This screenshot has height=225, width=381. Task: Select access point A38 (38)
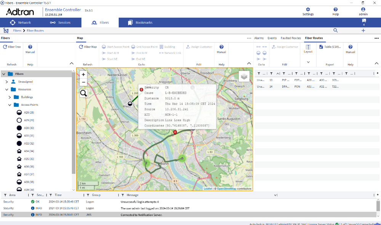coord(25,182)
